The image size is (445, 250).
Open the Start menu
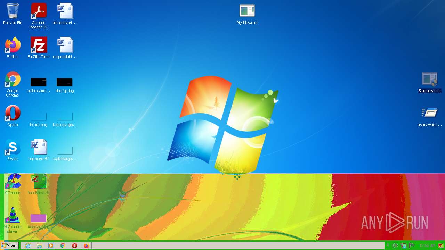click(9, 245)
